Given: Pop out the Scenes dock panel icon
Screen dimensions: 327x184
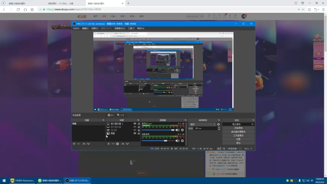Looking at the screenshot, I should tap(103, 120).
